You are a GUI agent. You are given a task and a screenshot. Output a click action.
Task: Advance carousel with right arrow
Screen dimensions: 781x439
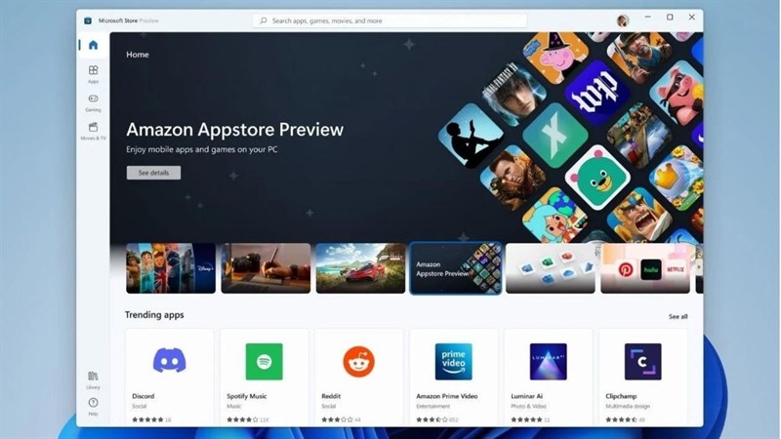699,267
